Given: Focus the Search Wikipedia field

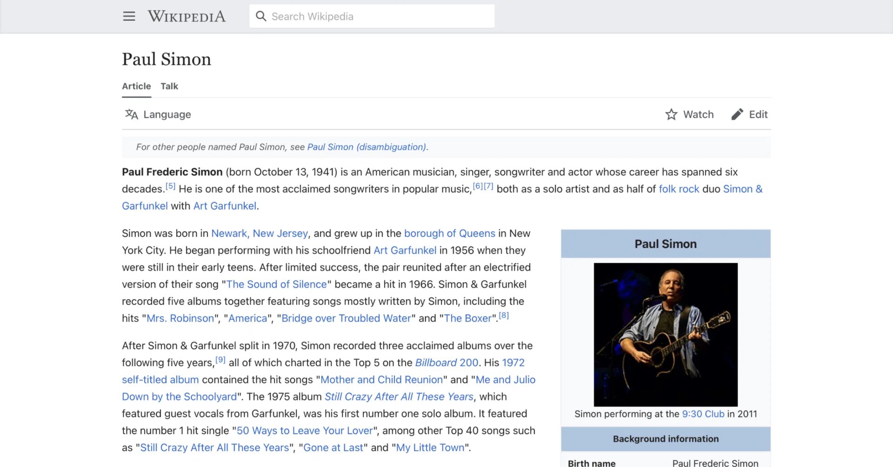Looking at the screenshot, I should [x=372, y=16].
